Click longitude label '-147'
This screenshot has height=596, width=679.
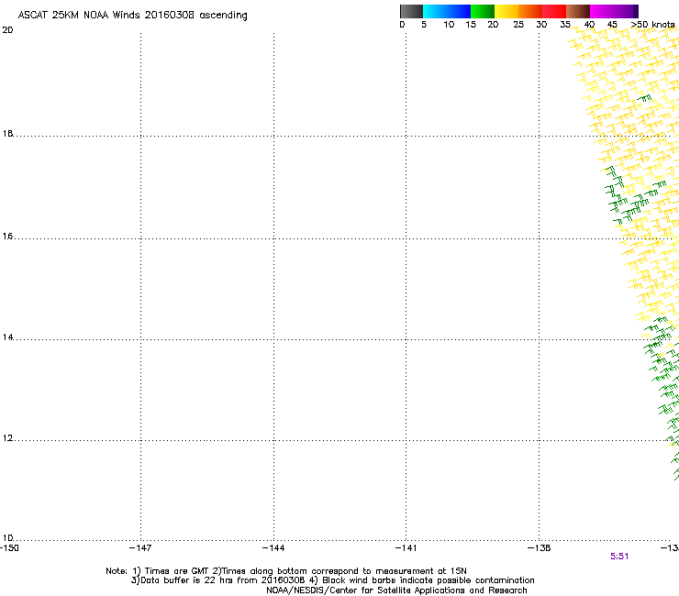point(140,548)
